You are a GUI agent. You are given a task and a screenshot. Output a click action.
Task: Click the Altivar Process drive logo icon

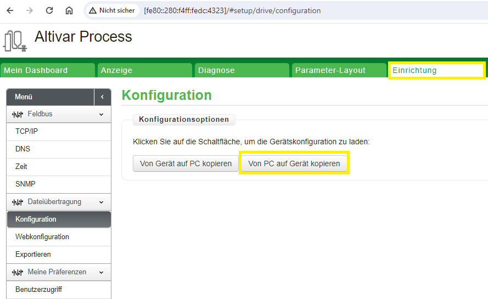click(x=15, y=41)
